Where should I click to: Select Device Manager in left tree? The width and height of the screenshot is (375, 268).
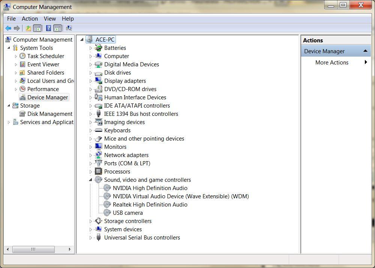pyautogui.click(x=48, y=97)
